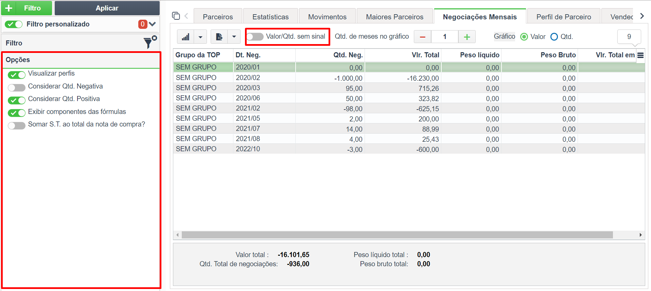Click the record count 9 box
The height and width of the screenshot is (291, 651).
coord(629,37)
